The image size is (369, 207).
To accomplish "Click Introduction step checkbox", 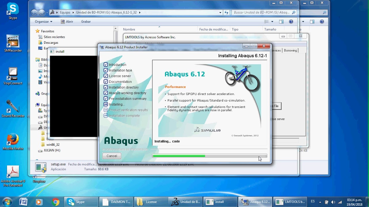I will click(x=106, y=65).
